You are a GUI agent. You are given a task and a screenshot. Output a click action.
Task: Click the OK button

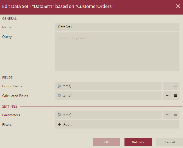(x=107, y=142)
